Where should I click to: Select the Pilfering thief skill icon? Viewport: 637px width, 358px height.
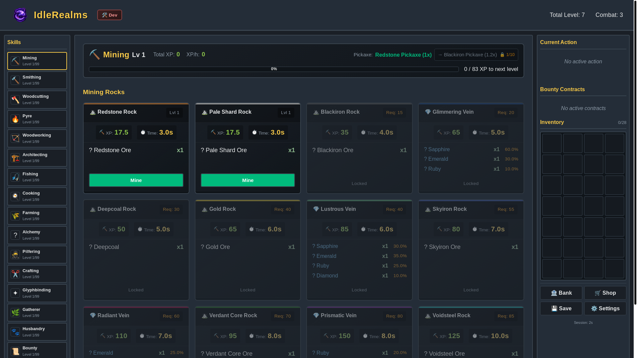coord(15,255)
